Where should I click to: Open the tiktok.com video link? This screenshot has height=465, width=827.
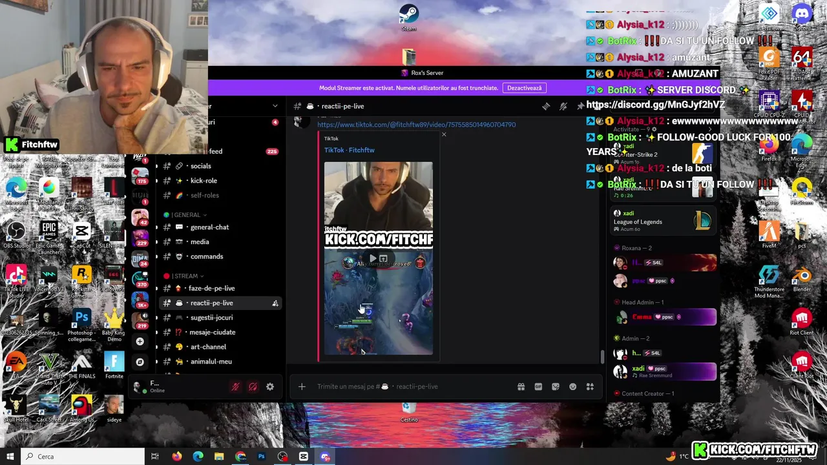click(x=417, y=125)
